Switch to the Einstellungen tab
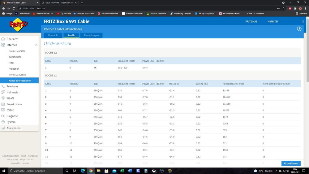The height and width of the screenshot is (174, 309). (x=91, y=35)
